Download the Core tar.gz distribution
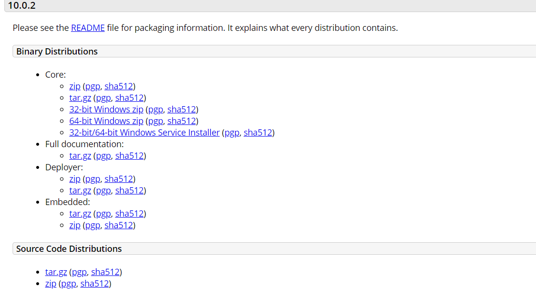 coord(80,98)
